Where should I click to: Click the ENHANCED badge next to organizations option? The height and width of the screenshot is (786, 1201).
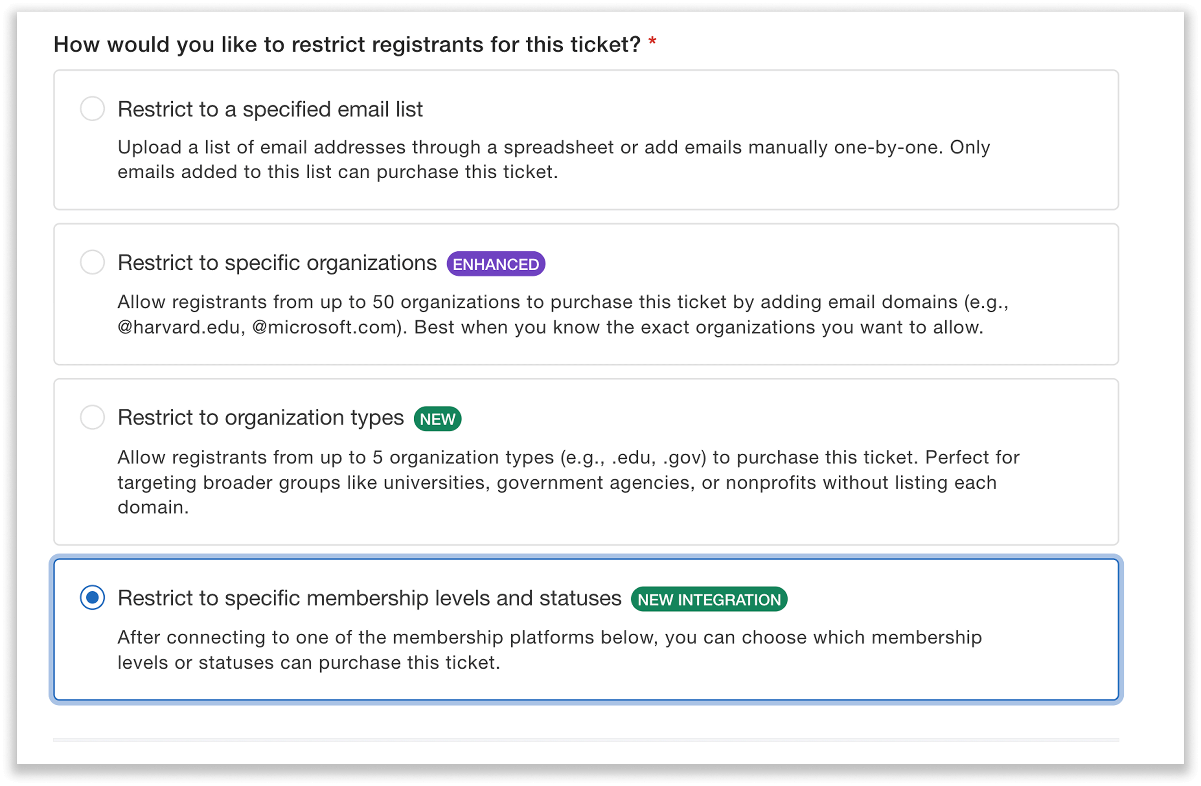click(x=496, y=263)
